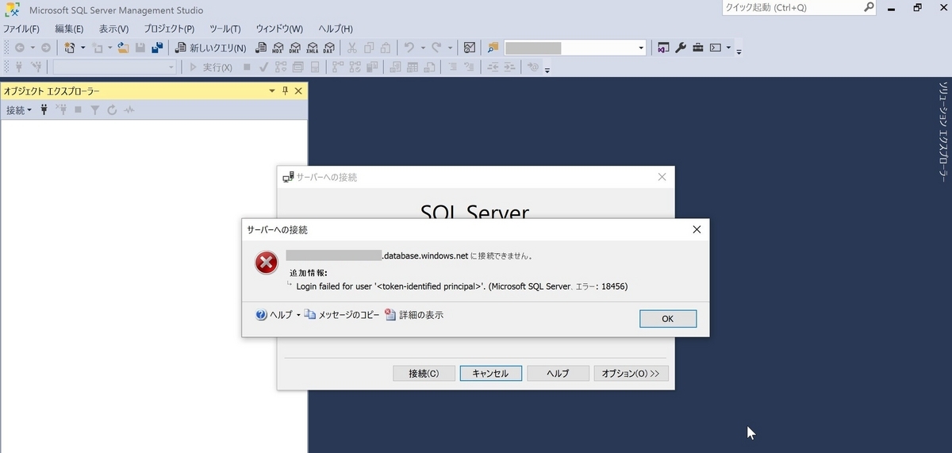
Task: Click OK in the error dialog
Action: (x=668, y=318)
